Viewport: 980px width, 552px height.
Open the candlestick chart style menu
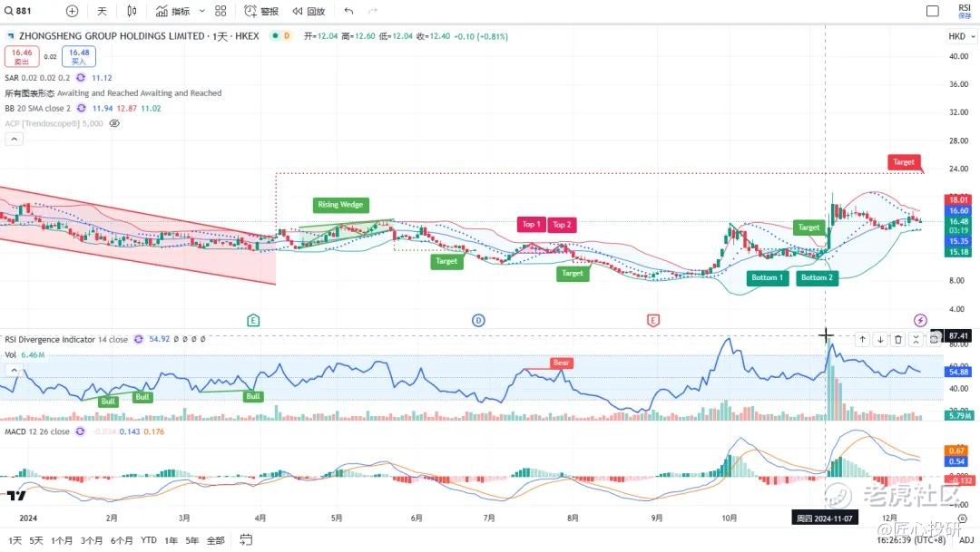coord(132,11)
